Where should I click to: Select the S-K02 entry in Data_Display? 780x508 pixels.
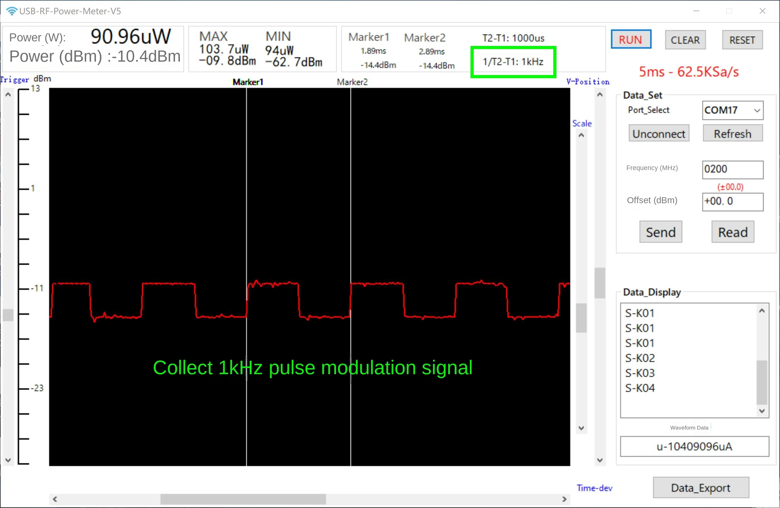click(x=640, y=358)
